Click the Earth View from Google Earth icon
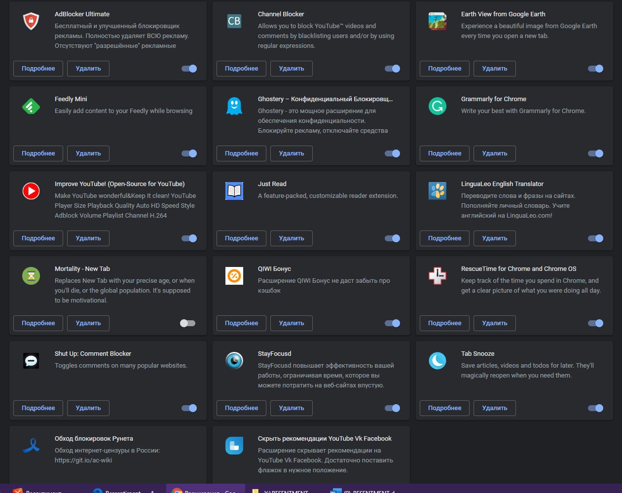Viewport: 622px width, 493px height. click(x=438, y=21)
